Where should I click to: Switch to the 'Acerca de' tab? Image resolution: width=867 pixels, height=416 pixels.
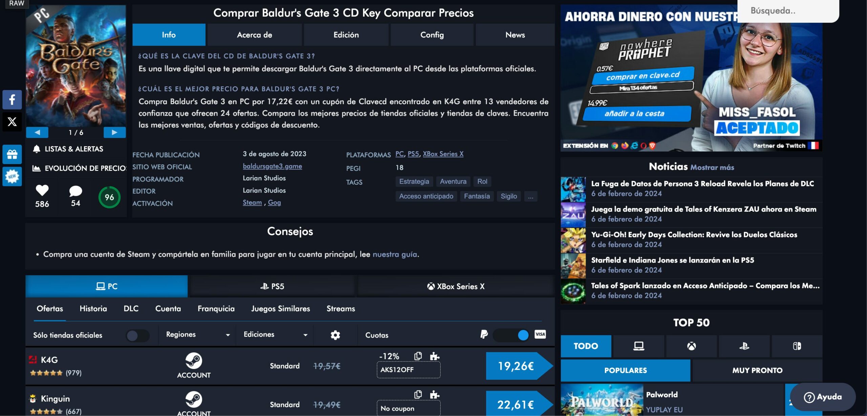pos(254,35)
